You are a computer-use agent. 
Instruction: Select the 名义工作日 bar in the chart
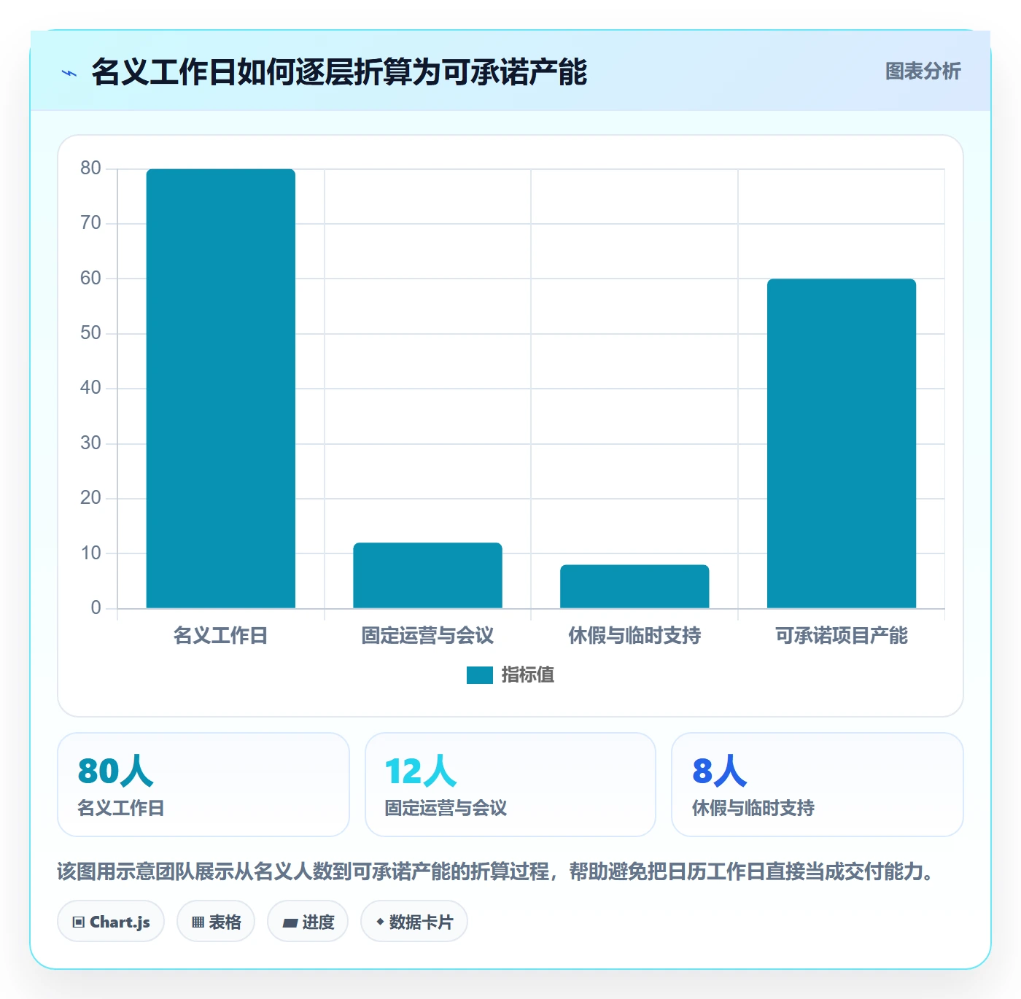tap(221, 389)
